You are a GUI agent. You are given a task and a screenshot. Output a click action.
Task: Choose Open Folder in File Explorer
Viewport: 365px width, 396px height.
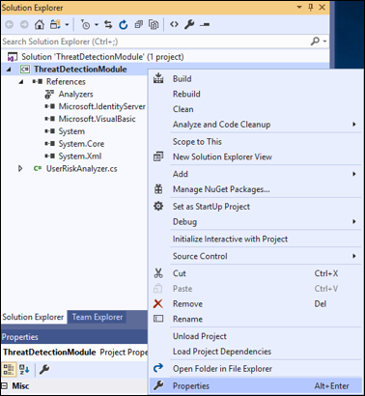click(x=256, y=369)
